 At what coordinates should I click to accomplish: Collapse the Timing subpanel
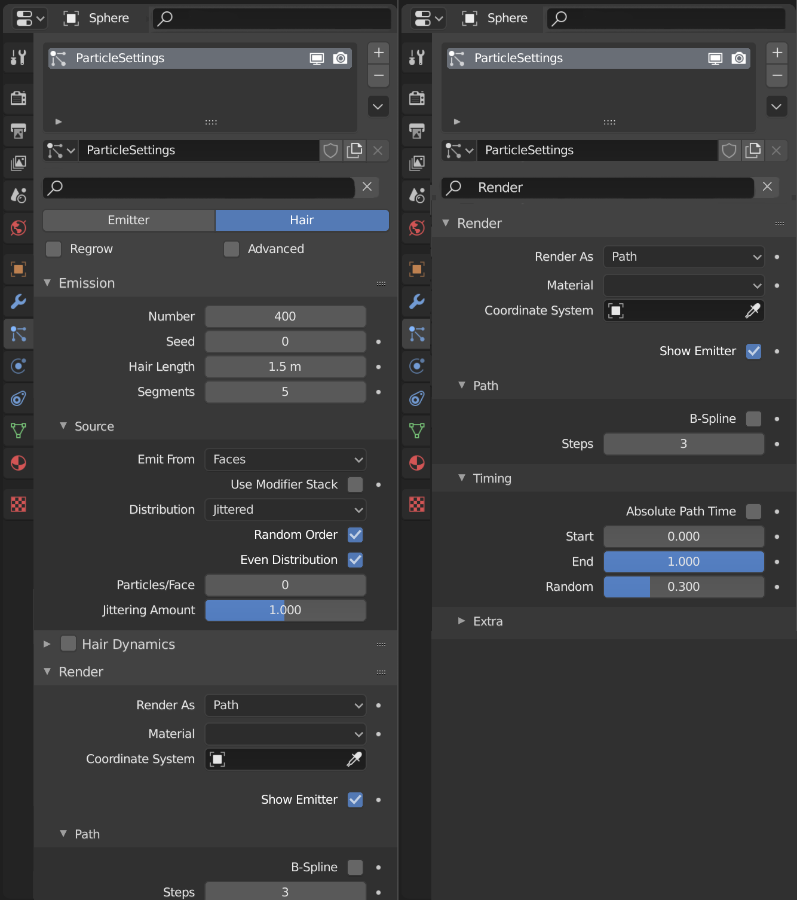point(461,478)
